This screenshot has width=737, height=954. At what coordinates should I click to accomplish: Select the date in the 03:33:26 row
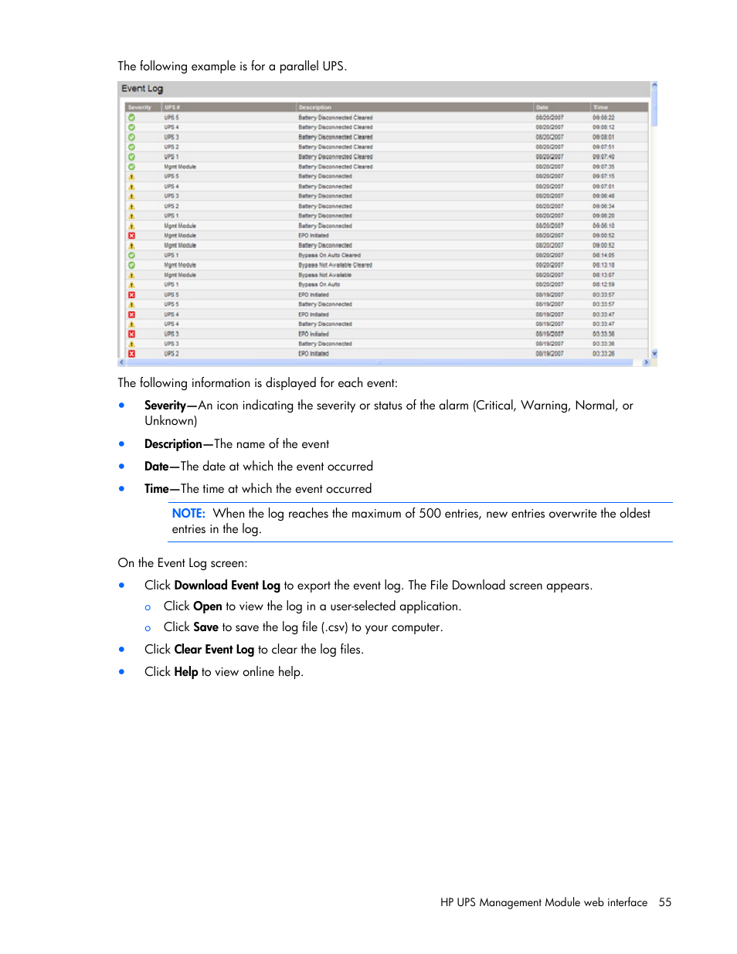pyautogui.click(x=549, y=354)
